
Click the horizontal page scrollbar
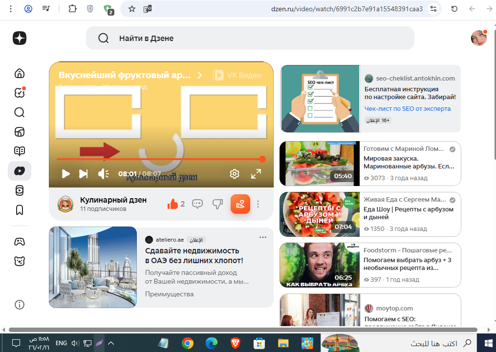243,330
